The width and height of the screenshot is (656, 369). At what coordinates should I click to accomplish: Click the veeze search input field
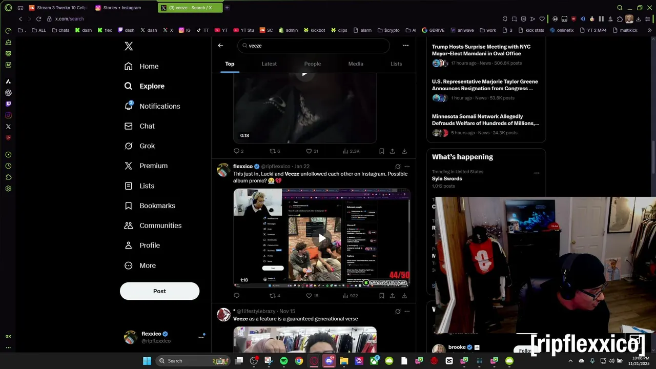[314, 46]
